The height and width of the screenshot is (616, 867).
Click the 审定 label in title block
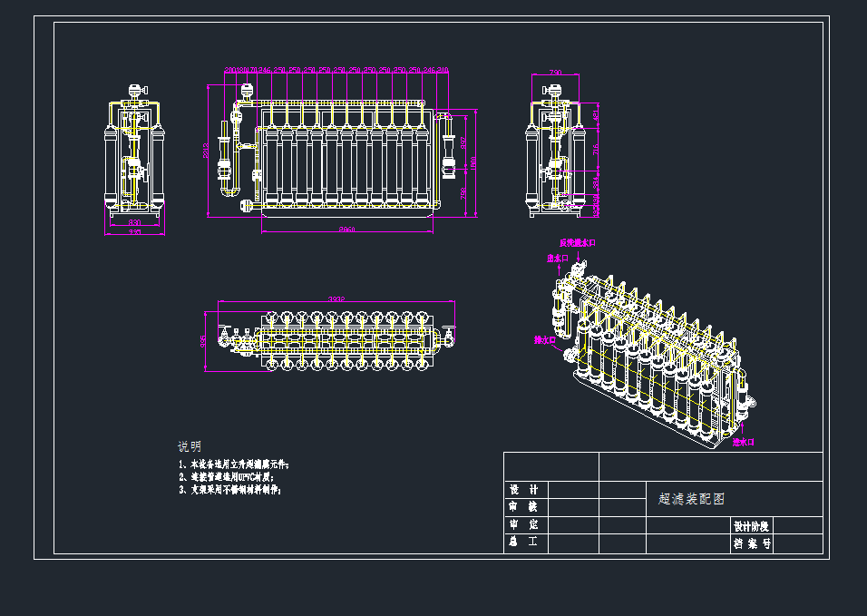coord(525,525)
